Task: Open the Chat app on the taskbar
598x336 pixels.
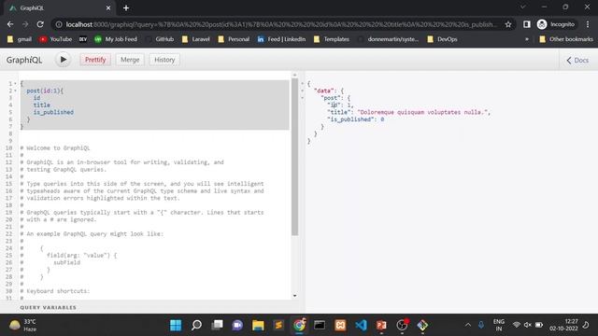Action: click(x=237, y=325)
